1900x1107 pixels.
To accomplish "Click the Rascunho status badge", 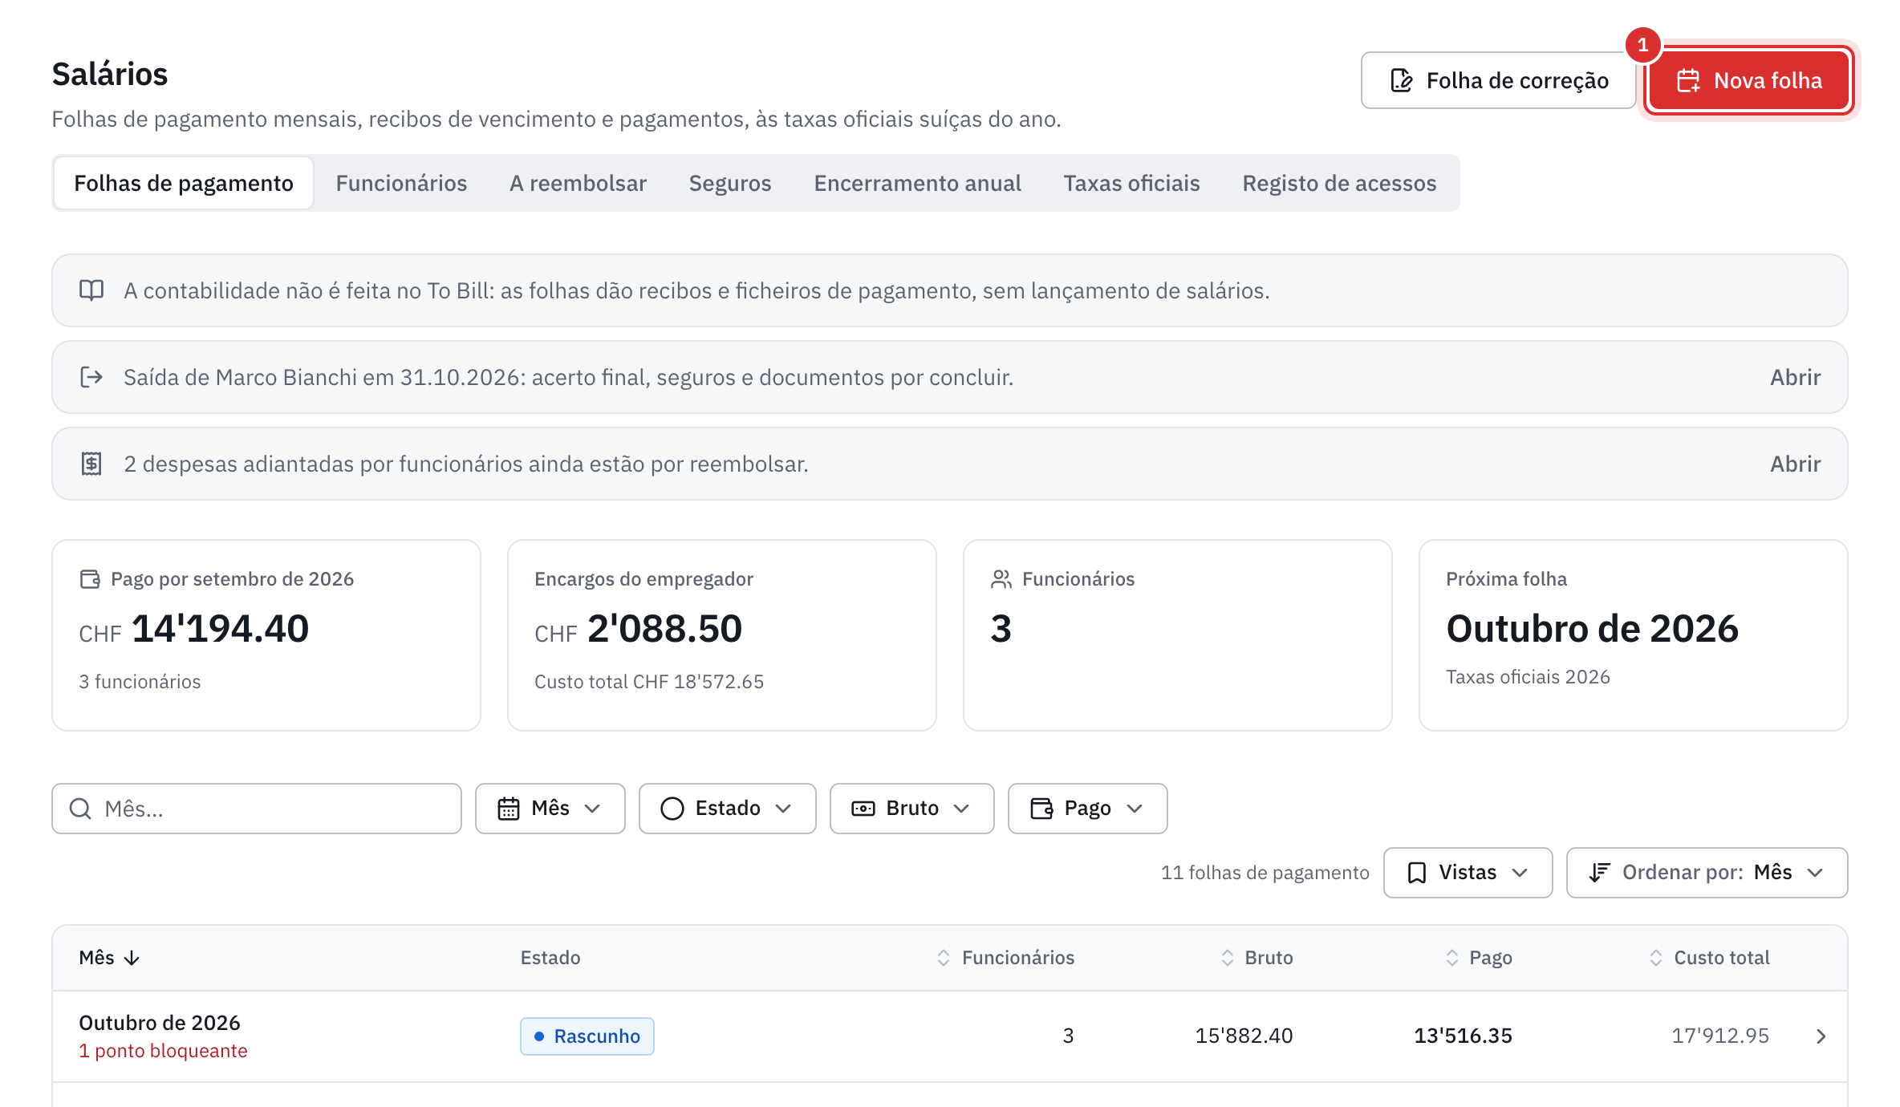I will tap(587, 1036).
